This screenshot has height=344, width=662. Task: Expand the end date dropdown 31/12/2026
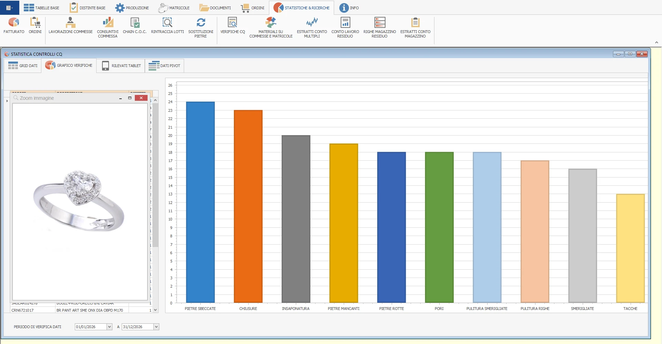(156, 327)
